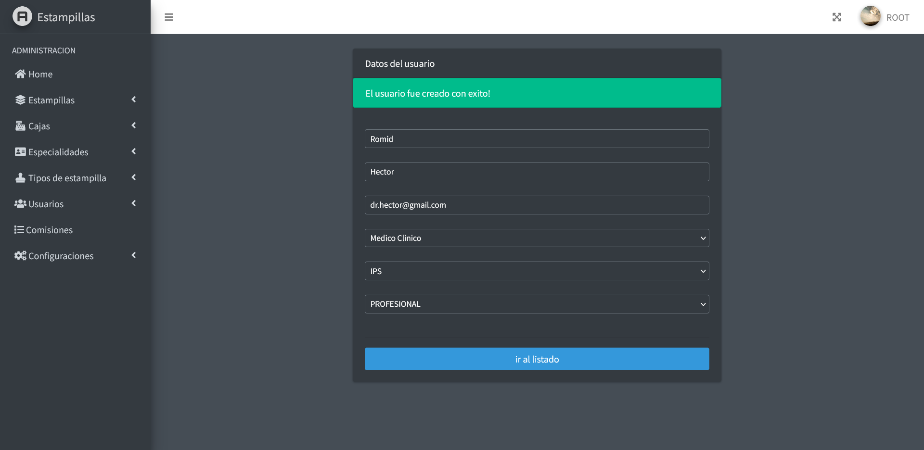The image size is (924, 450).
Task: Click the Estampillas logo icon
Action: pos(22,17)
